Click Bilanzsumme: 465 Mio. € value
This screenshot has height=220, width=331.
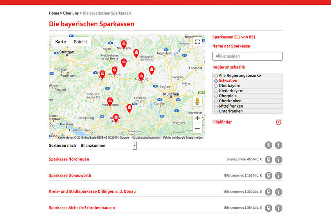pyautogui.click(x=244, y=159)
